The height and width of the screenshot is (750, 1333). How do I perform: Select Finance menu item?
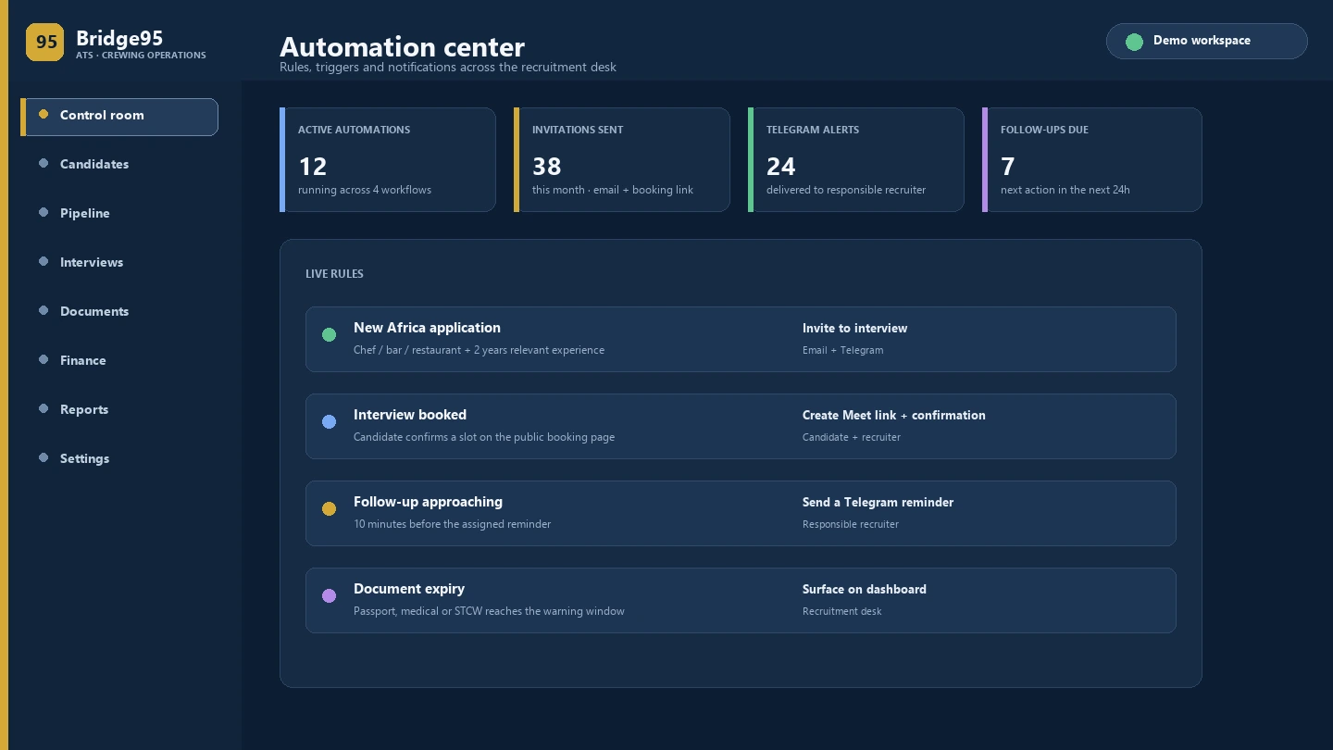point(83,360)
